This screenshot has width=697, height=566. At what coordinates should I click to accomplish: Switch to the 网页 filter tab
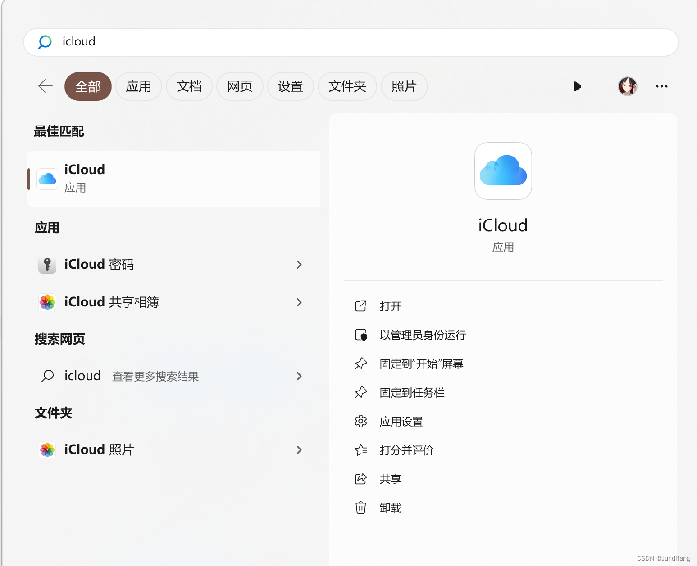click(x=240, y=86)
